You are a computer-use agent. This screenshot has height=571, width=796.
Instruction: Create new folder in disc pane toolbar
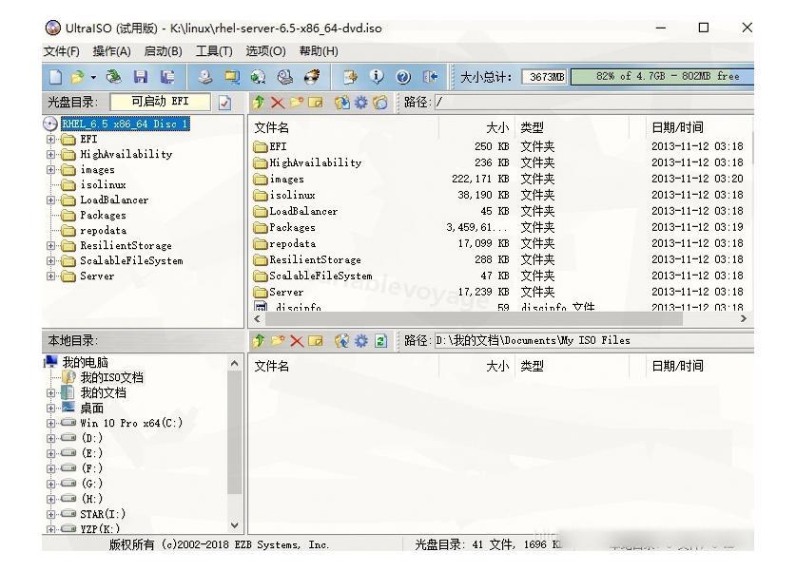(x=297, y=103)
